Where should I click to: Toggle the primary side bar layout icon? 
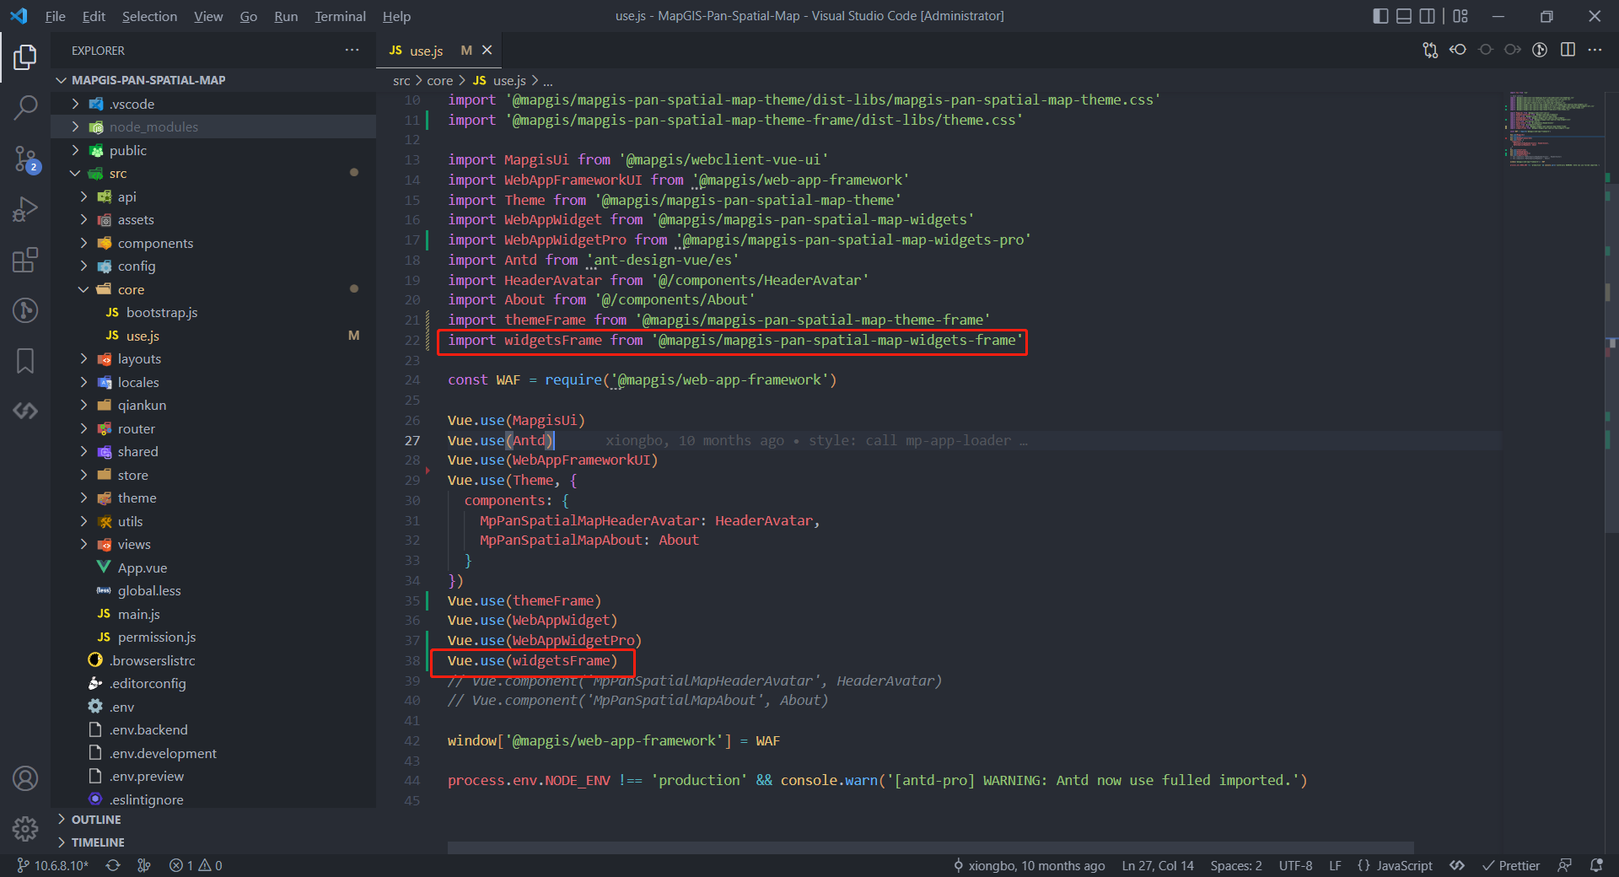tap(1380, 16)
